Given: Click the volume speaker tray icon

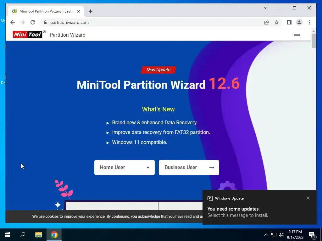Looking at the screenshot, I should coord(281,235).
